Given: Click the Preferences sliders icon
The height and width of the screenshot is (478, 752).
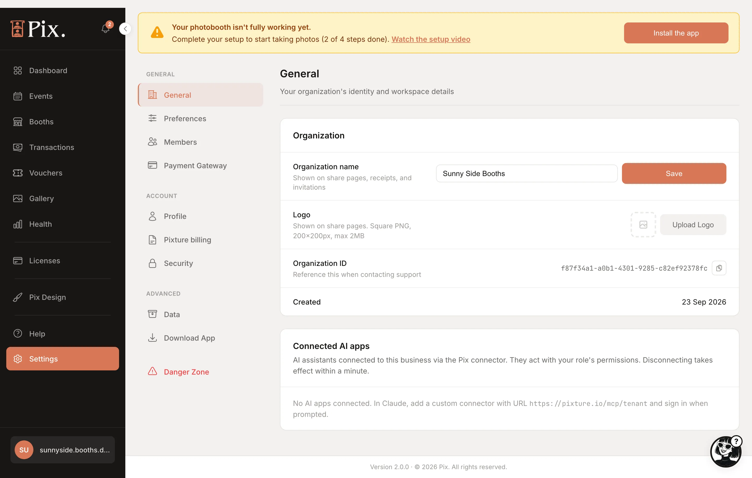Looking at the screenshot, I should [152, 118].
